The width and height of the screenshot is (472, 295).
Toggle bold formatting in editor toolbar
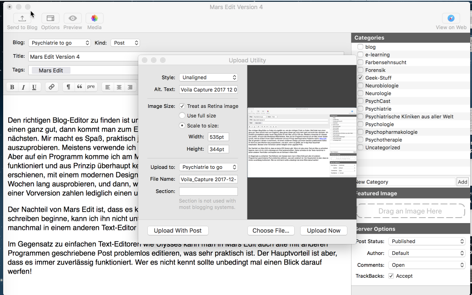click(x=12, y=87)
